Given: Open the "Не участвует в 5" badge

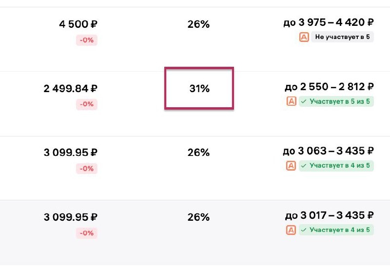Looking at the screenshot, I should click(342, 37).
